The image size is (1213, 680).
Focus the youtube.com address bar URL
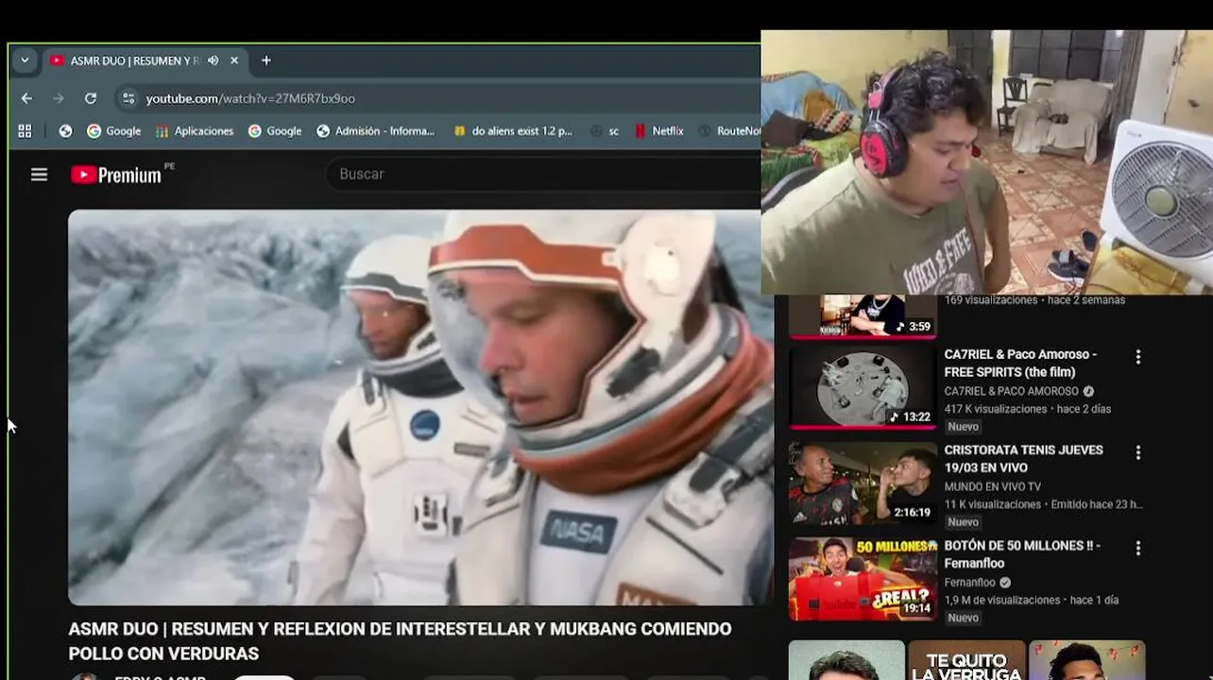(x=250, y=98)
